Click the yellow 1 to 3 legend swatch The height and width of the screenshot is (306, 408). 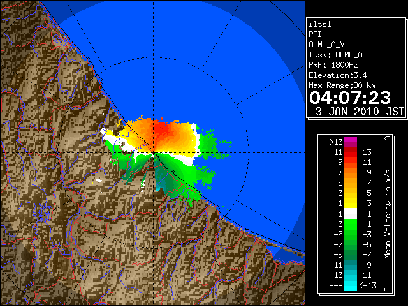coord(351,203)
